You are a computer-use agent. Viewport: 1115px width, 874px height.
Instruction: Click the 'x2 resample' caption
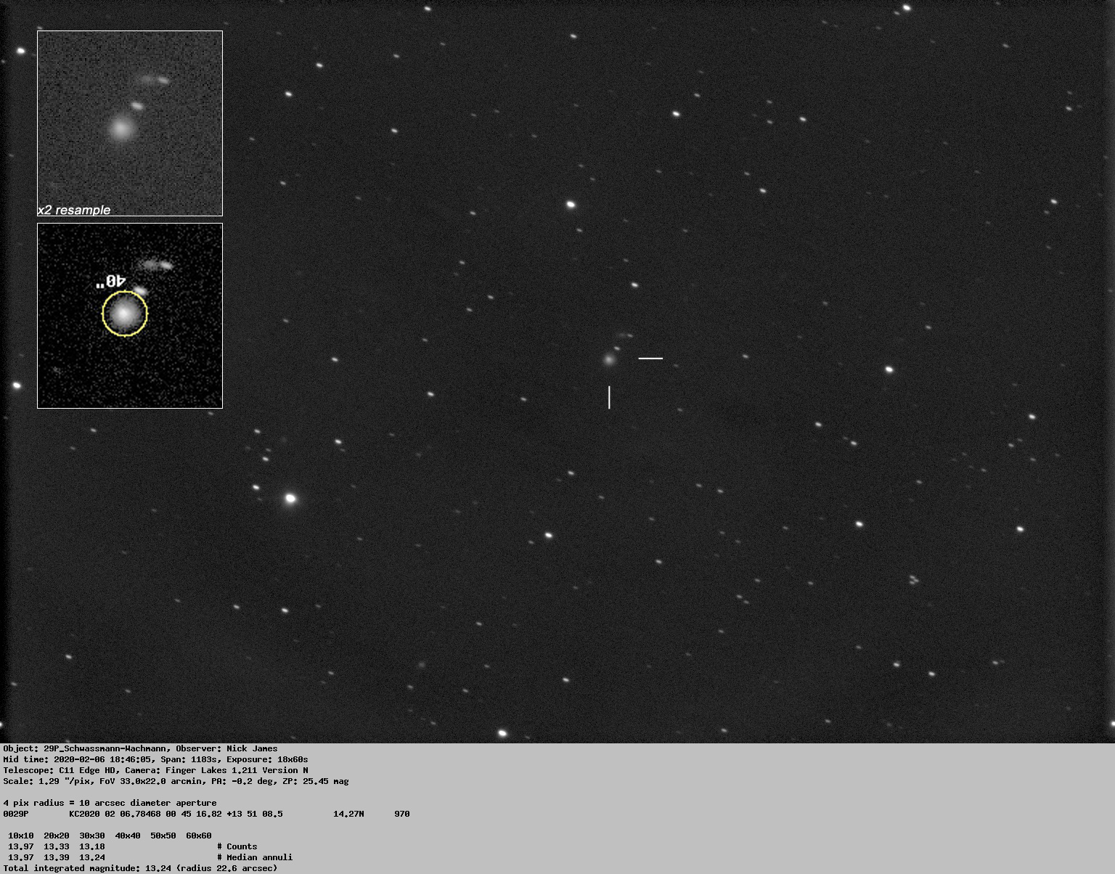[x=74, y=210]
